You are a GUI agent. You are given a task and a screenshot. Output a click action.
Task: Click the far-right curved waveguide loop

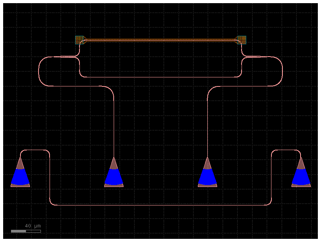282,71
